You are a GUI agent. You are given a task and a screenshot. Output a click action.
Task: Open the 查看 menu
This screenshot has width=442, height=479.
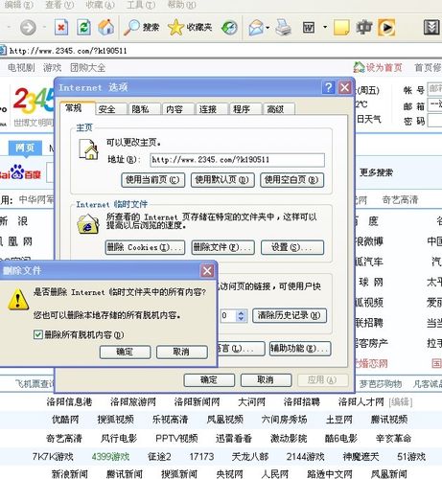point(59,5)
